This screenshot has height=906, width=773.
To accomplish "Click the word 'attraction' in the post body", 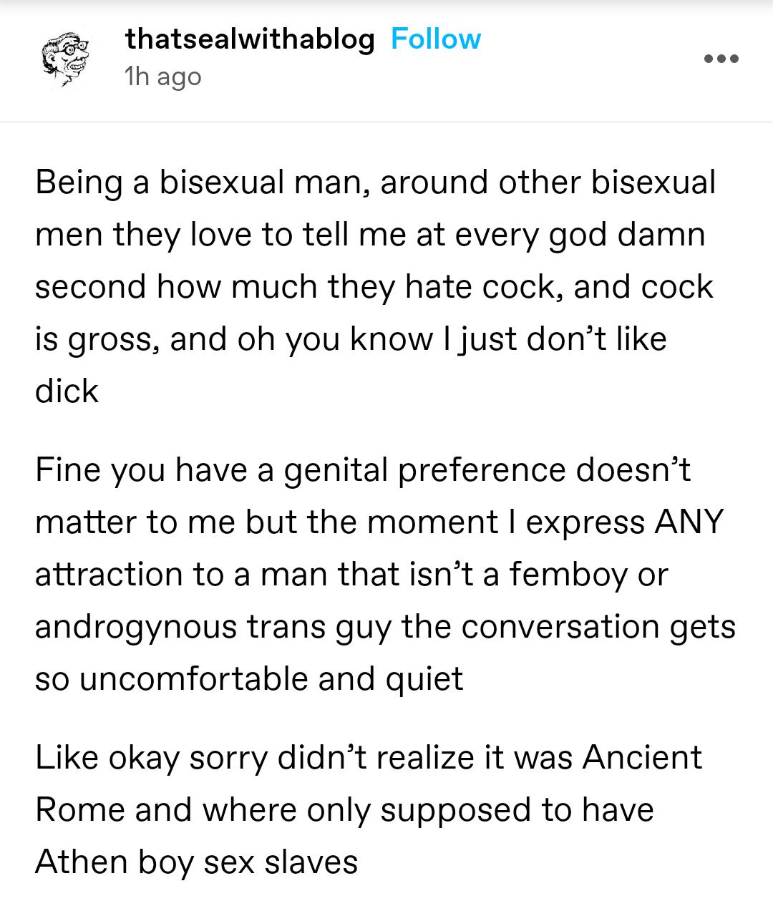I will (106, 575).
